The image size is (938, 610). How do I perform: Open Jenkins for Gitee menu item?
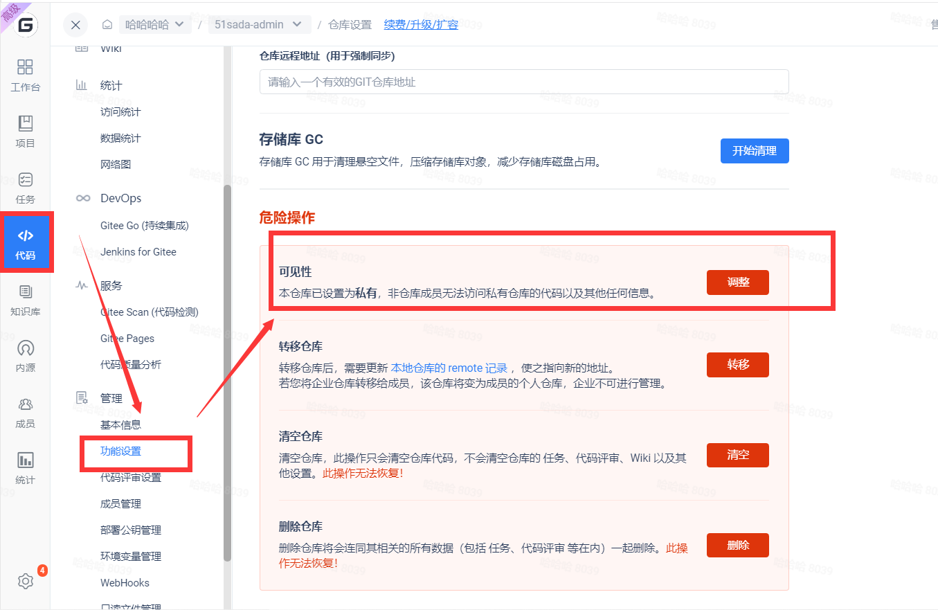click(138, 252)
